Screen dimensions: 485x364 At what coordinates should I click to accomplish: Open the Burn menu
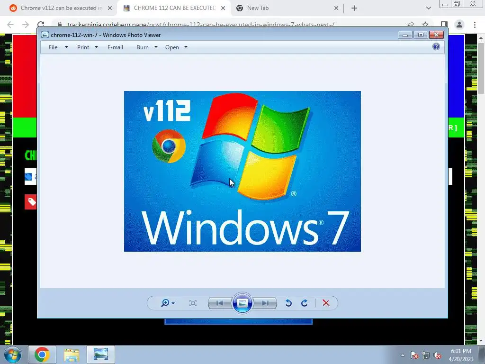(x=143, y=47)
